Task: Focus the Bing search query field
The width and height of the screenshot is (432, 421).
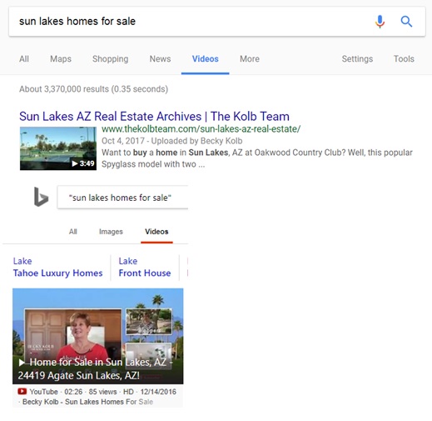Action: (122, 198)
